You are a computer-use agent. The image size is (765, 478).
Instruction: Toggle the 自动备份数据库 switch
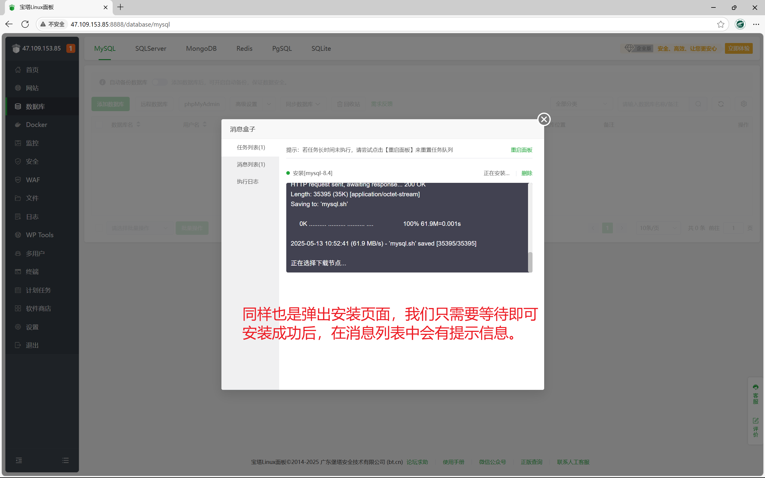coord(160,82)
